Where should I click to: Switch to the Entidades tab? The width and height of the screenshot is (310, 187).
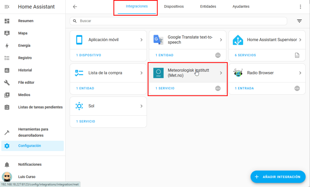208,7
